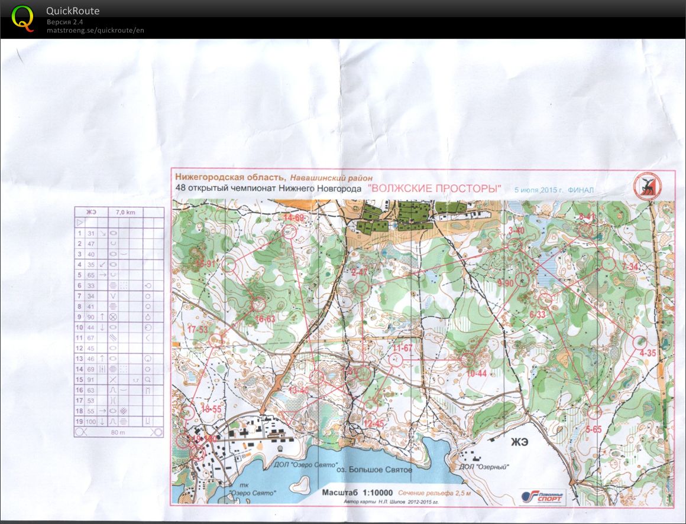Click the 7,0 km course length cell
This screenshot has width=686, height=524.
tap(125, 211)
